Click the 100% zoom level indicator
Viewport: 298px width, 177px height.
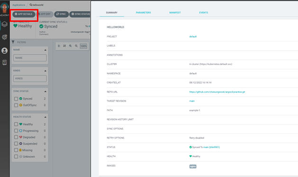pyautogui.click(x=83, y=46)
